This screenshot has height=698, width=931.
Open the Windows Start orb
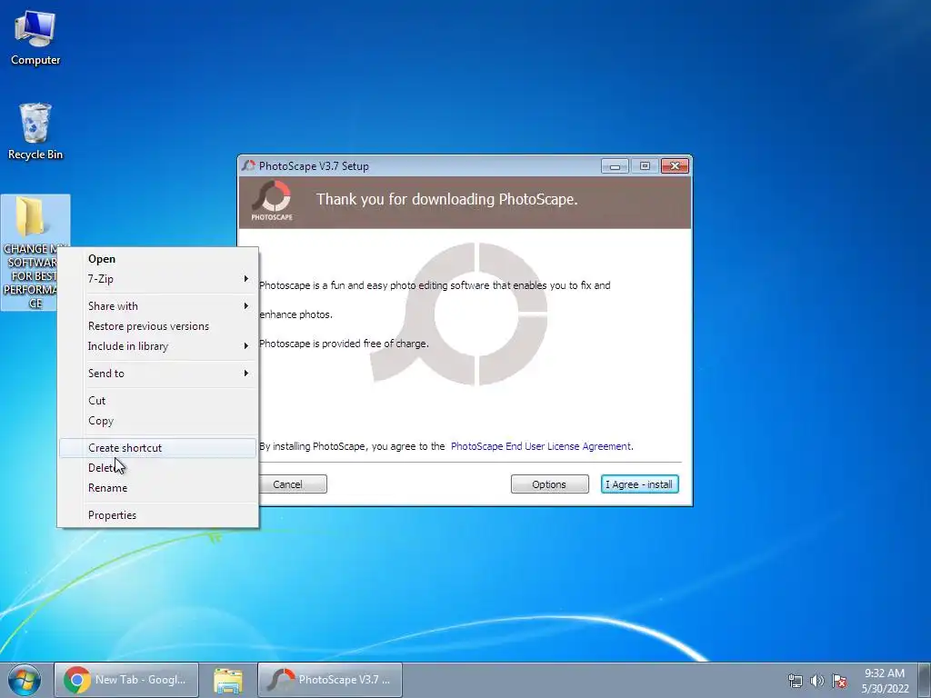pyautogui.click(x=25, y=680)
